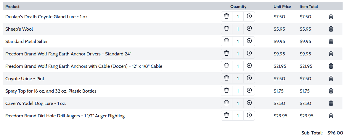The width and height of the screenshot is (347, 138).
Task: Delete Wolf Fang Earth Anchor Drivers via right trash
Action: (331, 54)
